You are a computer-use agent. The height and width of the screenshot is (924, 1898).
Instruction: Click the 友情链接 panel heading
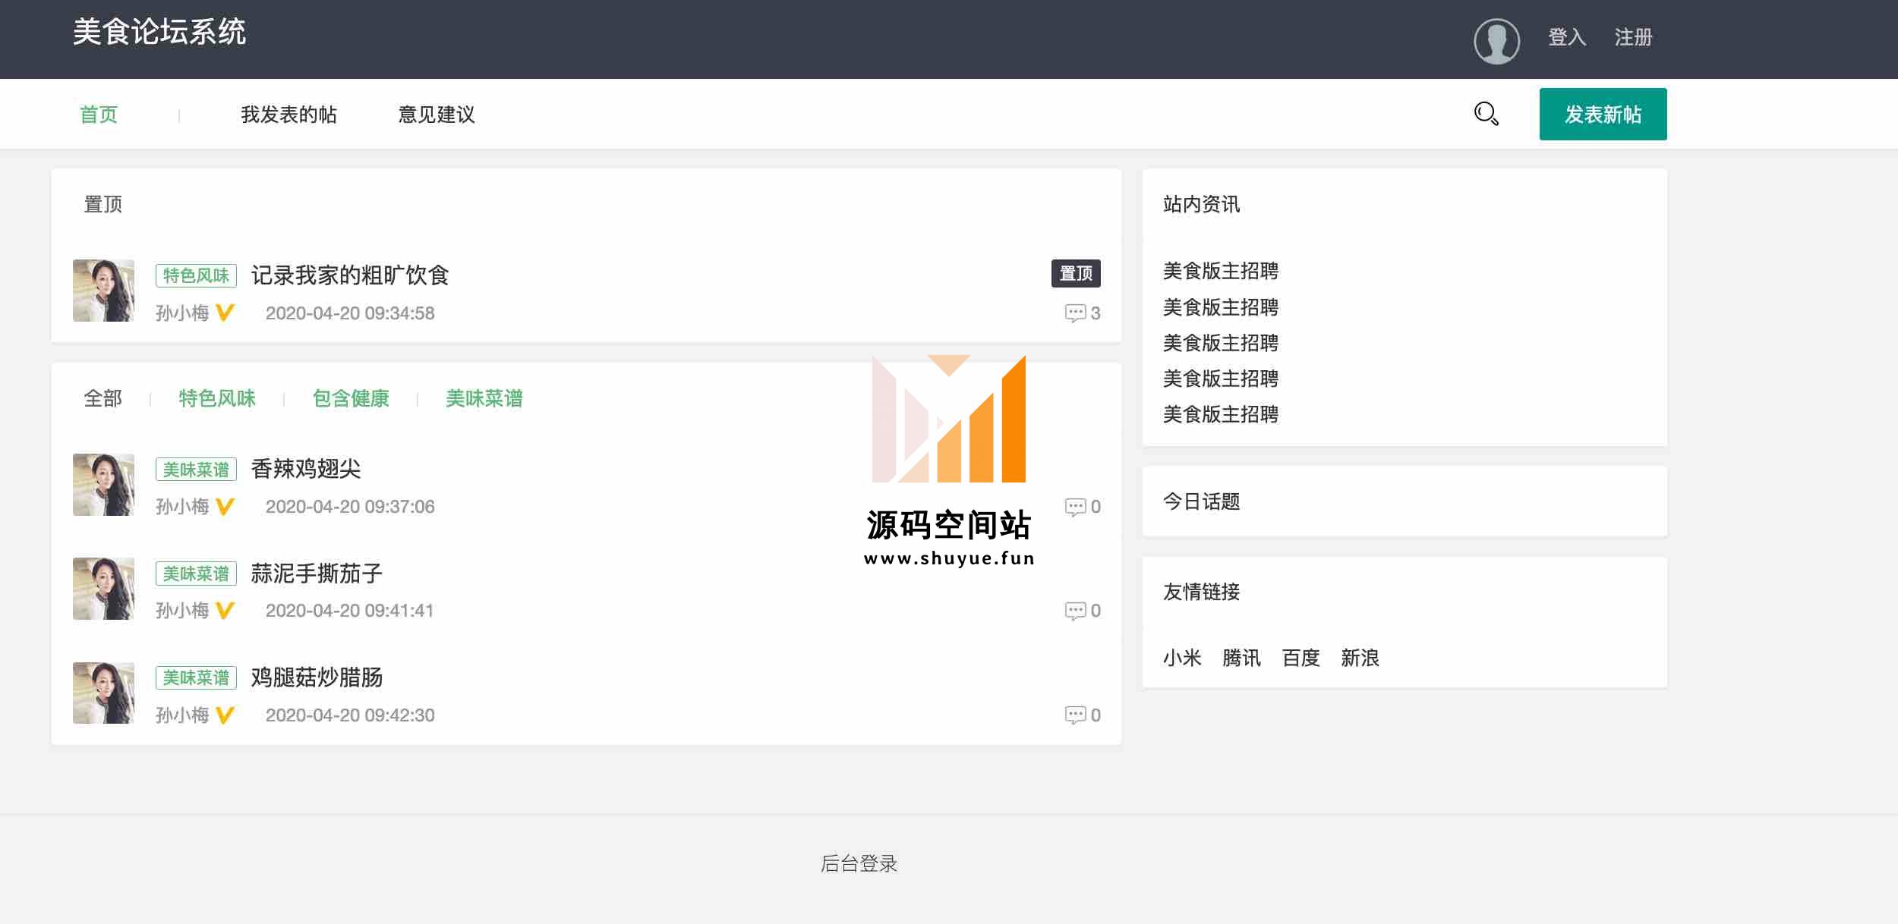1201,592
